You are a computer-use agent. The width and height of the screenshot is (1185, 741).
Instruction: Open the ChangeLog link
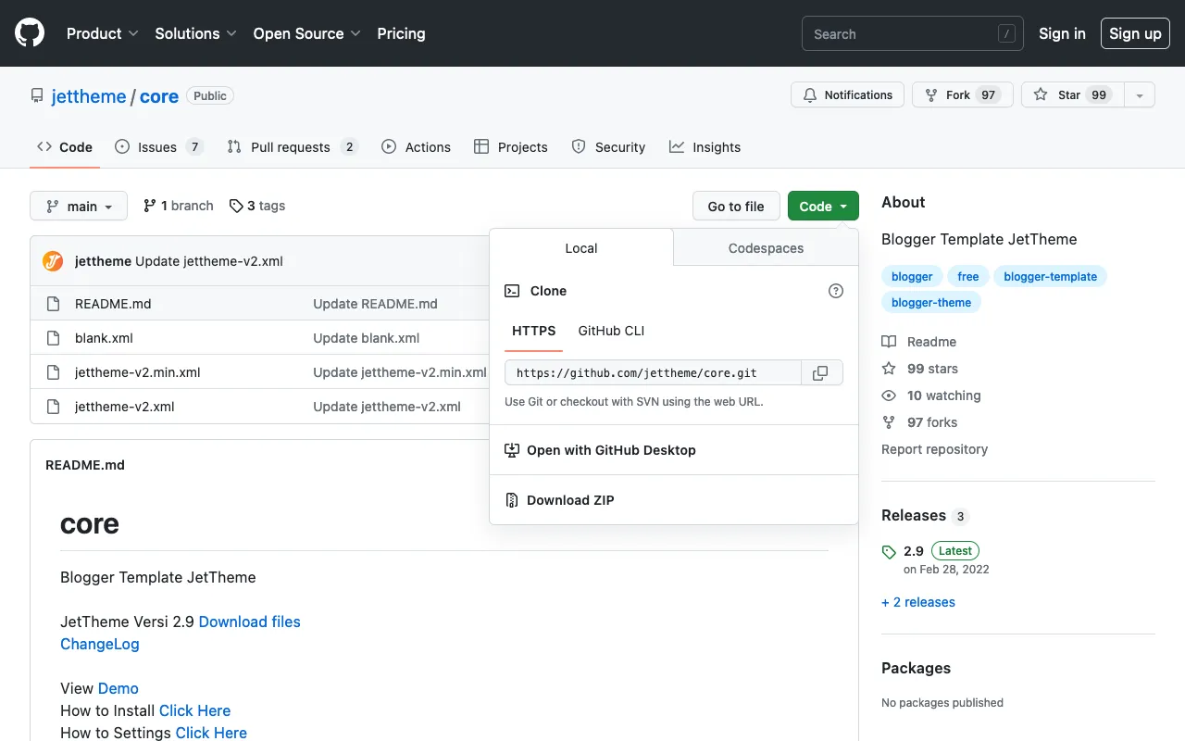pos(100,644)
